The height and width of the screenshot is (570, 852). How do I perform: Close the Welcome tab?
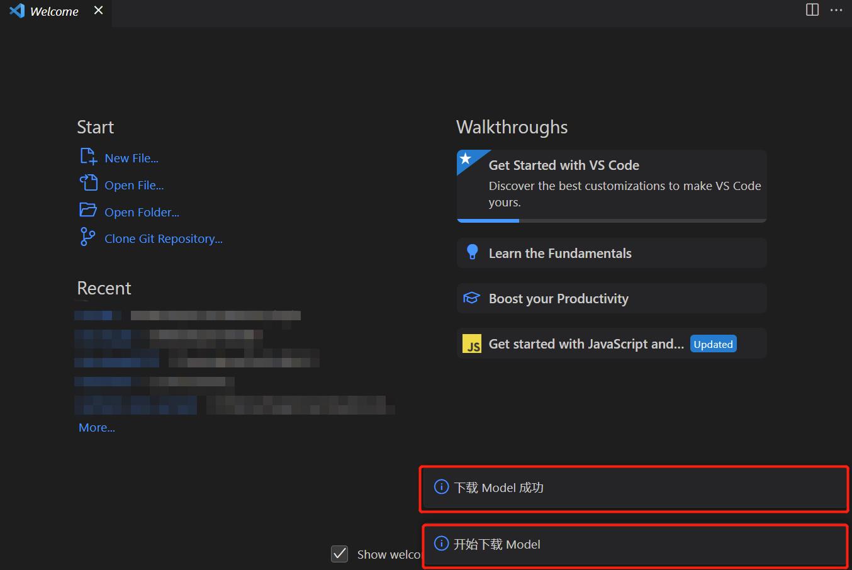click(x=98, y=10)
